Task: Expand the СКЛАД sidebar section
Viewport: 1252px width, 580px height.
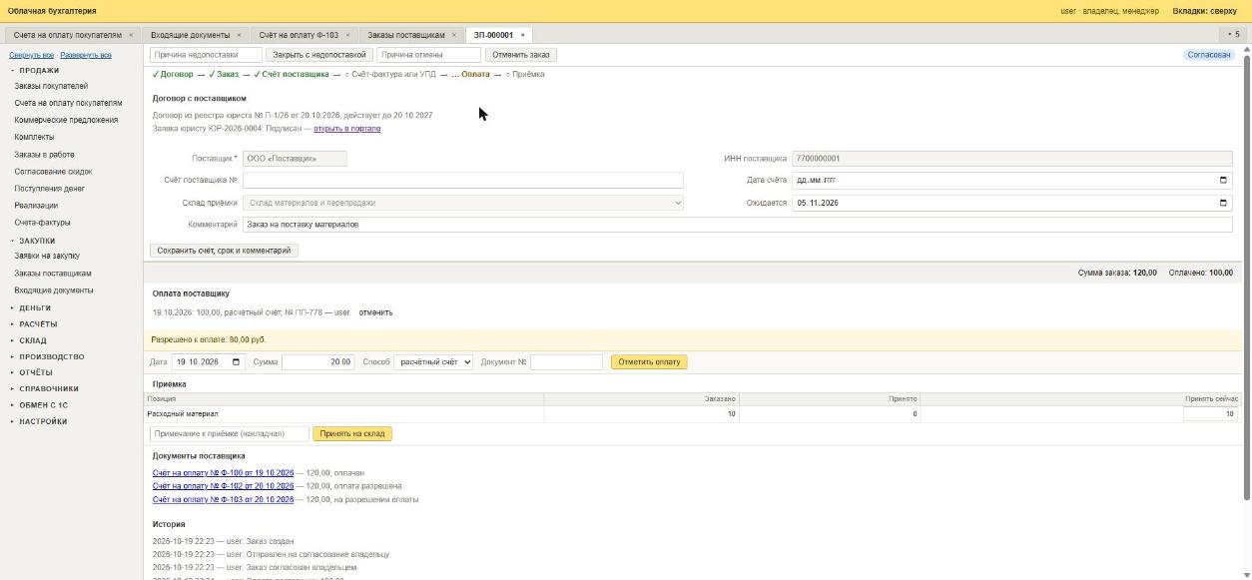Action: [32, 340]
